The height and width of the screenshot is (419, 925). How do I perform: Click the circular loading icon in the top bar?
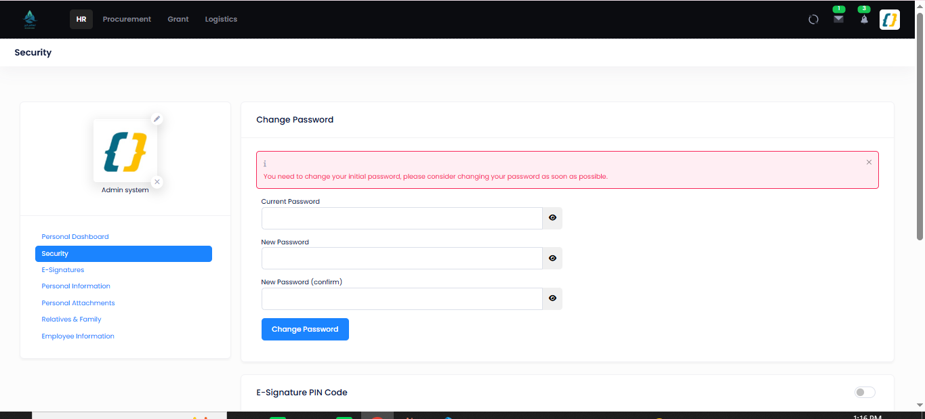pos(813,20)
